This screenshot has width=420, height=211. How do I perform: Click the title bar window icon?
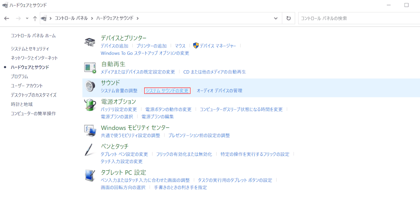coord(5,5)
